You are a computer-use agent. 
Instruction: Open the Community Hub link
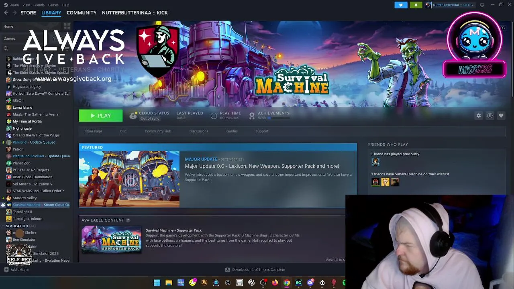click(158, 131)
